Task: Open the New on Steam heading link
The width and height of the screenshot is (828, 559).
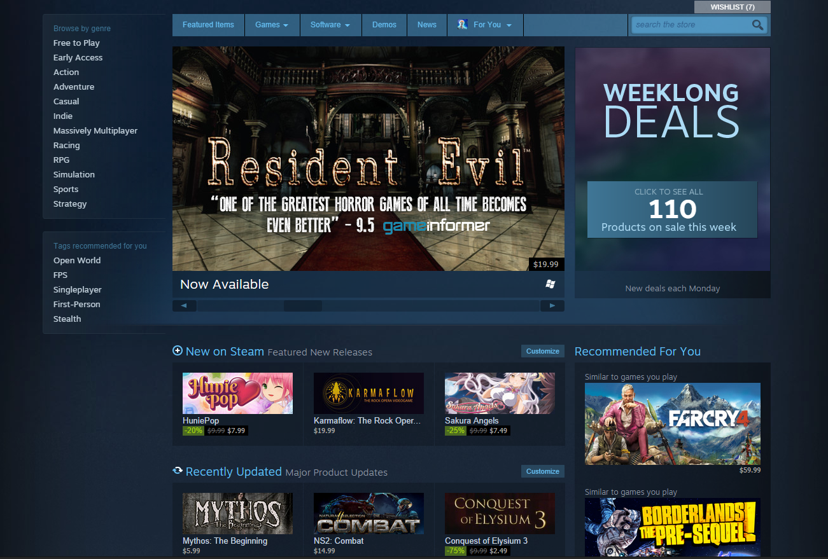Action: click(225, 351)
